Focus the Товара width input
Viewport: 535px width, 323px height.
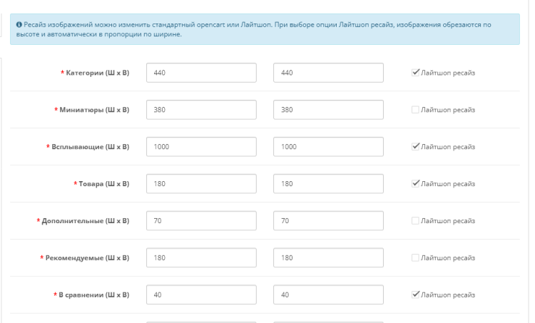201,184
